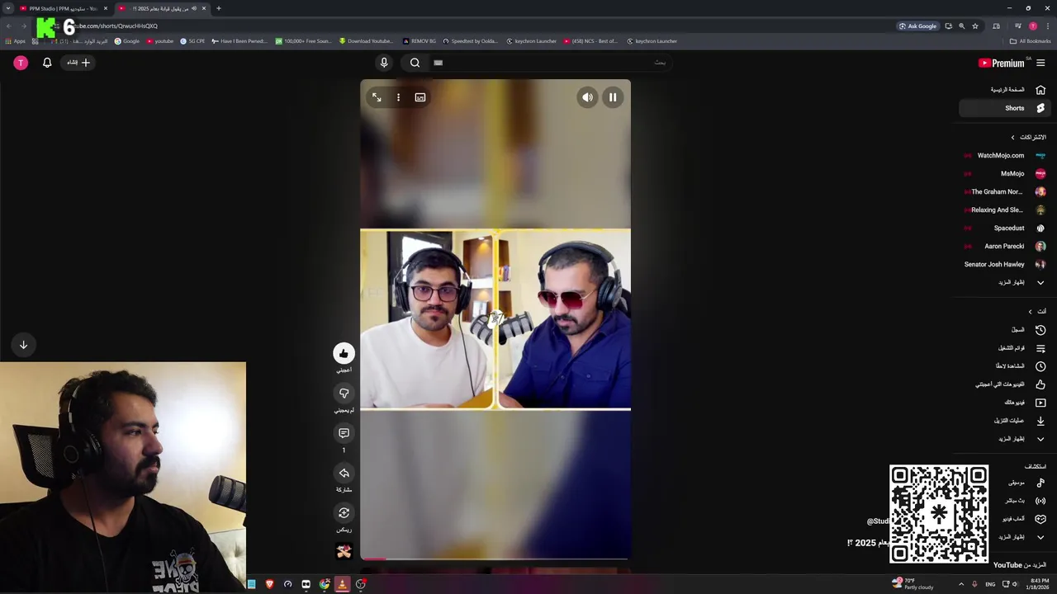This screenshot has width=1057, height=594.
Task: Open the YouTube account avatar T
Action: [x=21, y=63]
